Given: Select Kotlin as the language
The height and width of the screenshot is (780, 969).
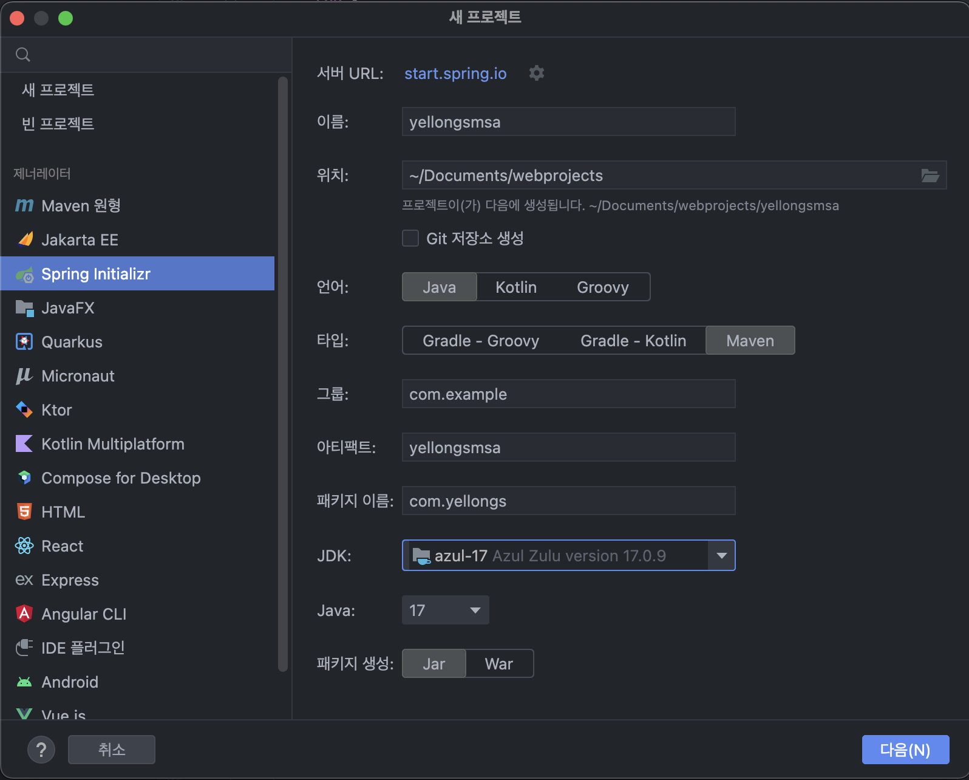Looking at the screenshot, I should click(x=516, y=287).
